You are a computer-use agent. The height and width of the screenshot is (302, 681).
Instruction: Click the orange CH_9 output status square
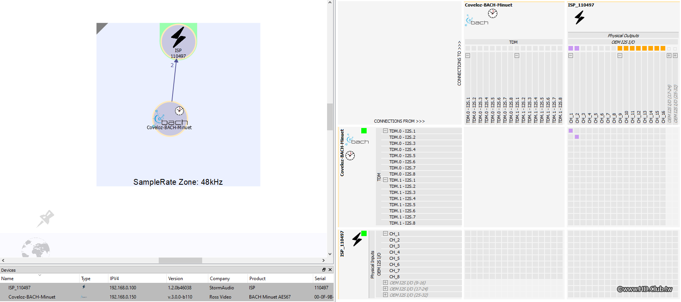[x=620, y=48]
